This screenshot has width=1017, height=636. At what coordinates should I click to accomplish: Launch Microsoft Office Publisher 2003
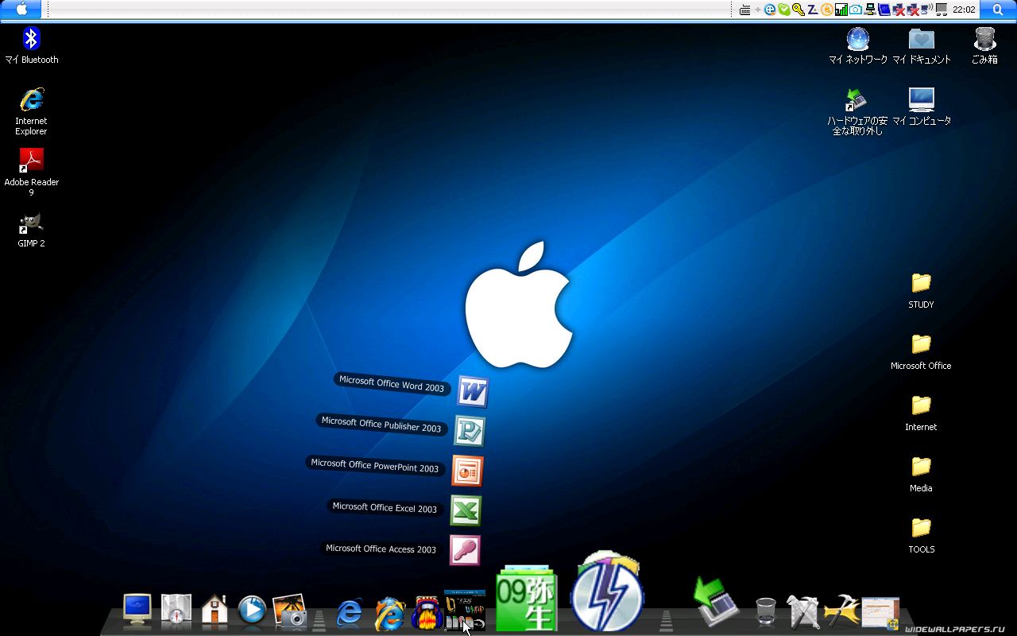(x=470, y=431)
